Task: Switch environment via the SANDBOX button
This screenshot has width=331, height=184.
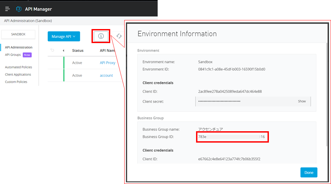Action: click(x=18, y=34)
